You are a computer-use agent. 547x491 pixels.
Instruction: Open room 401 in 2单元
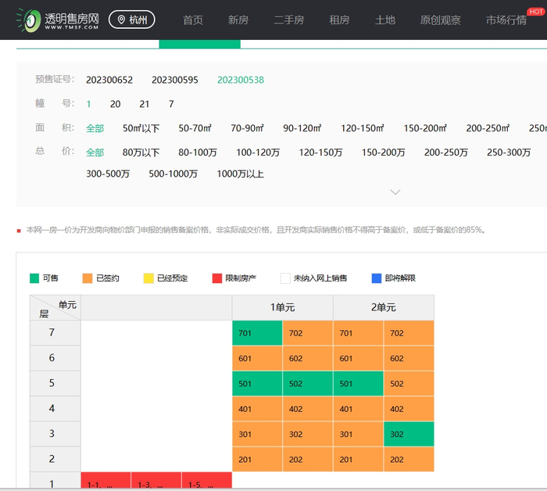tap(358, 409)
